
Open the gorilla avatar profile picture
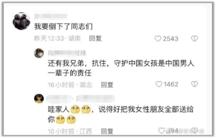click(21, 21)
